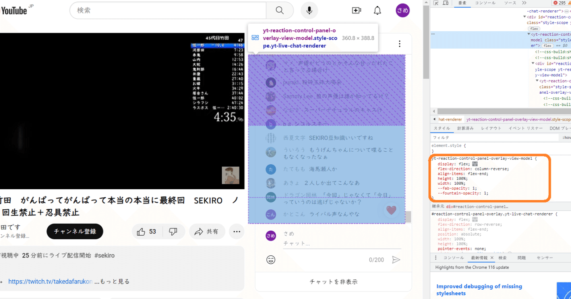
Task: Click the create video icon
Action: pos(356,10)
